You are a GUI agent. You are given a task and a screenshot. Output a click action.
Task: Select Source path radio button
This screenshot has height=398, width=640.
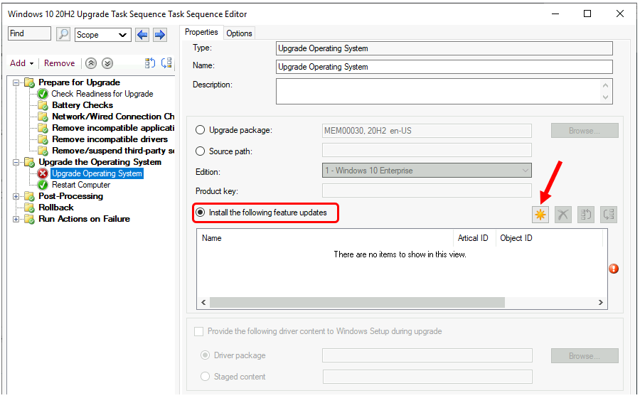(x=200, y=151)
